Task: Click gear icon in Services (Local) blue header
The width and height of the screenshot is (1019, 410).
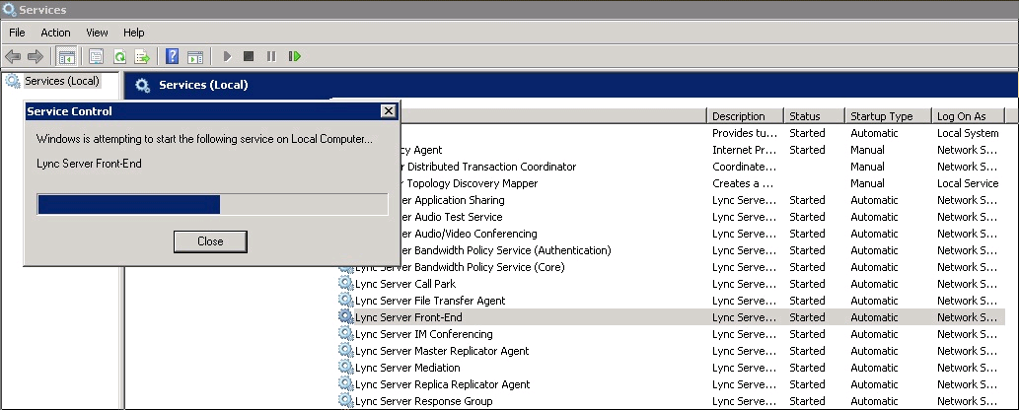Action: [142, 85]
